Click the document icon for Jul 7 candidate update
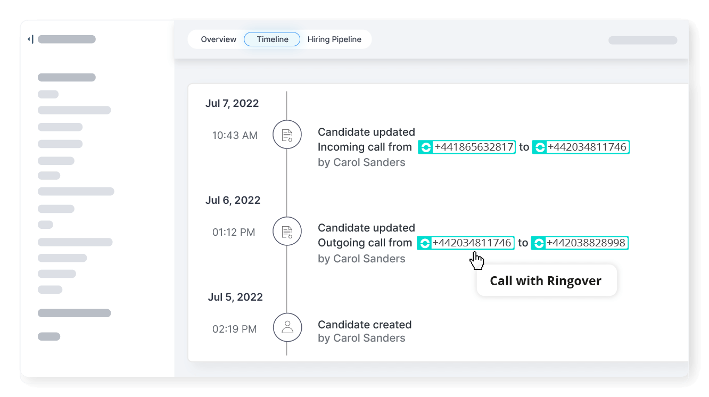This screenshot has width=709, height=397. coord(287,135)
